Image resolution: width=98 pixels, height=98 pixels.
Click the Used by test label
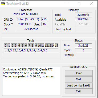(x=63, y=29)
